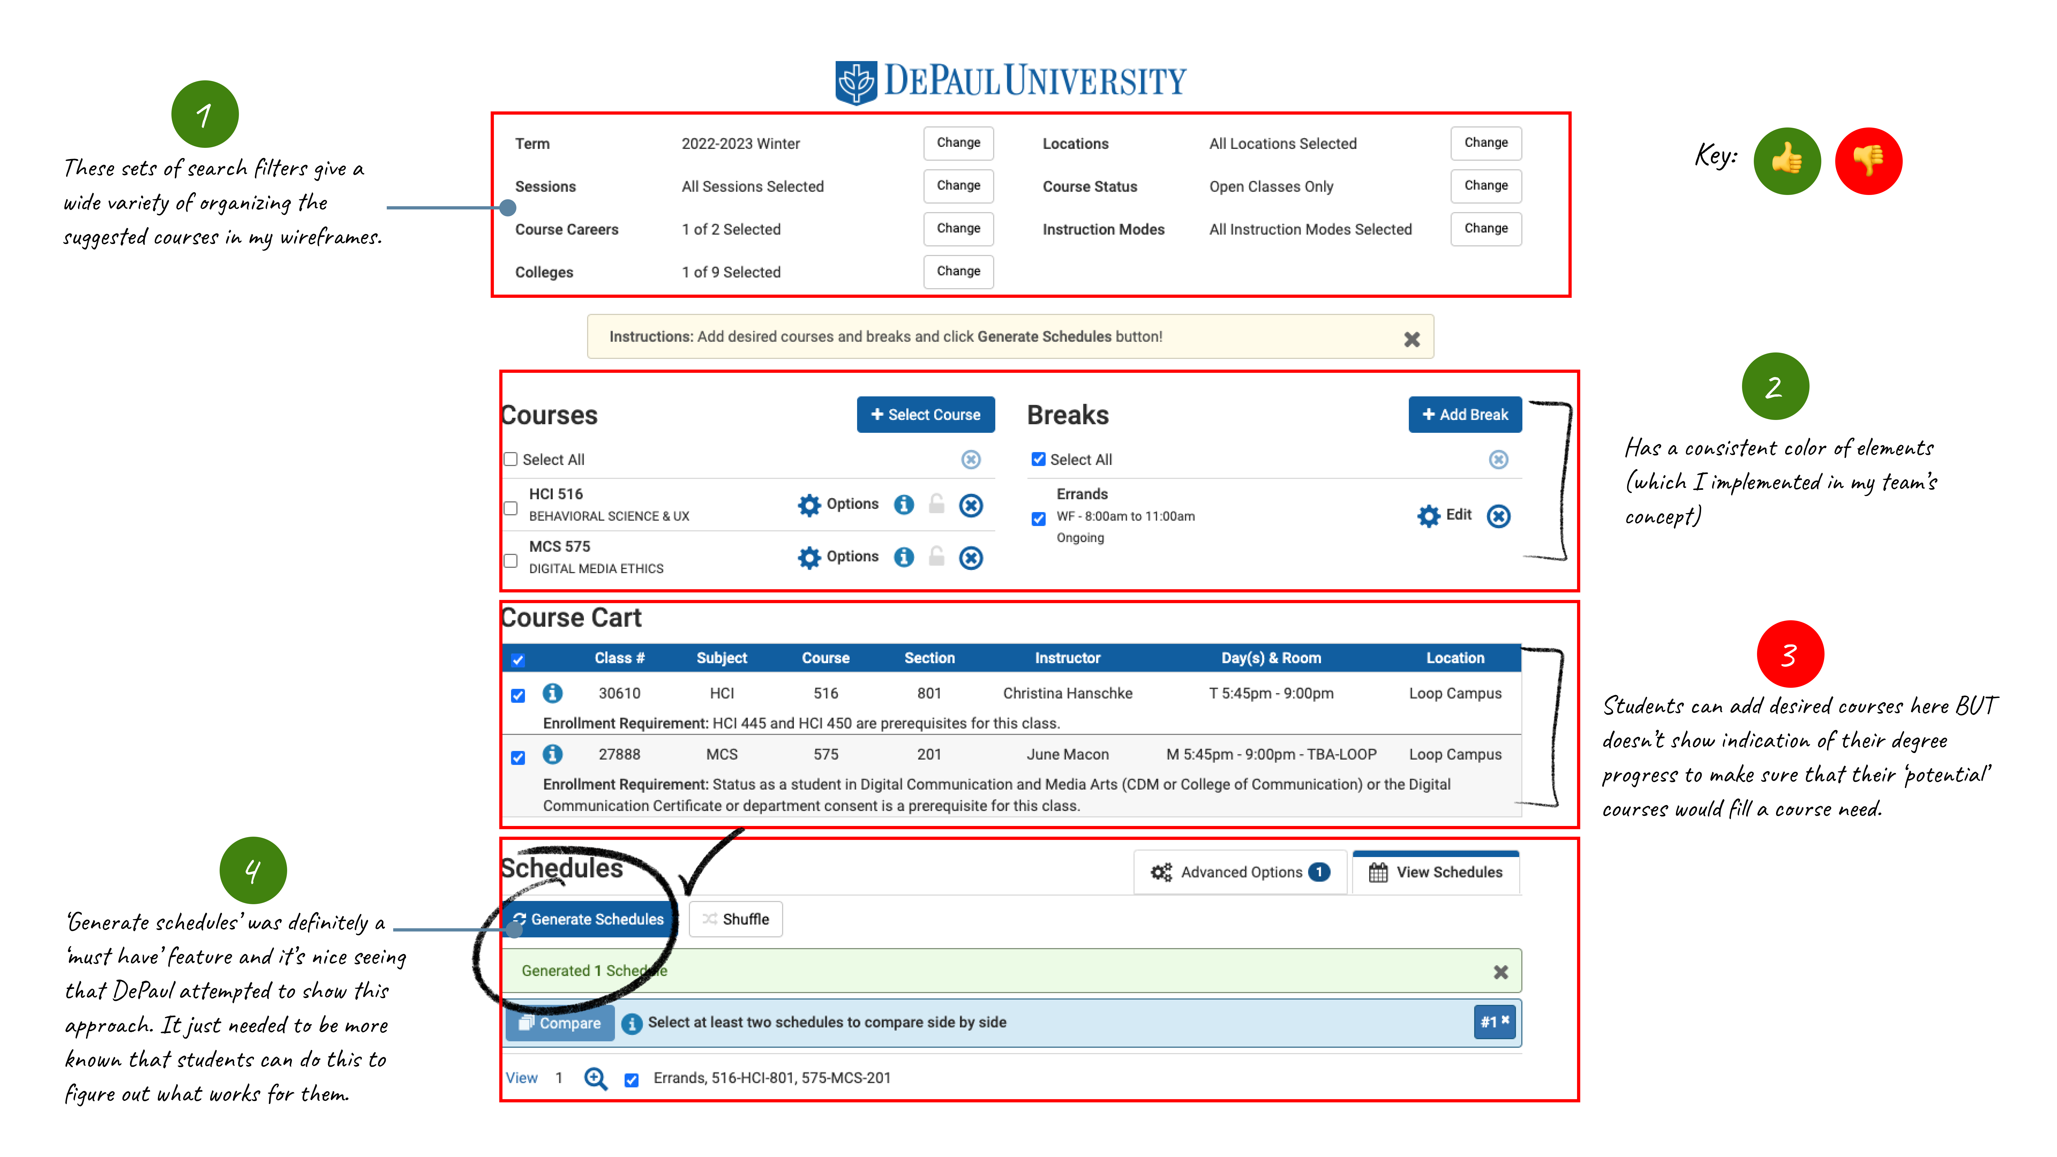Delete the Errands break with circled X icon
This screenshot has height=1157, width=2057.
click(x=1499, y=517)
